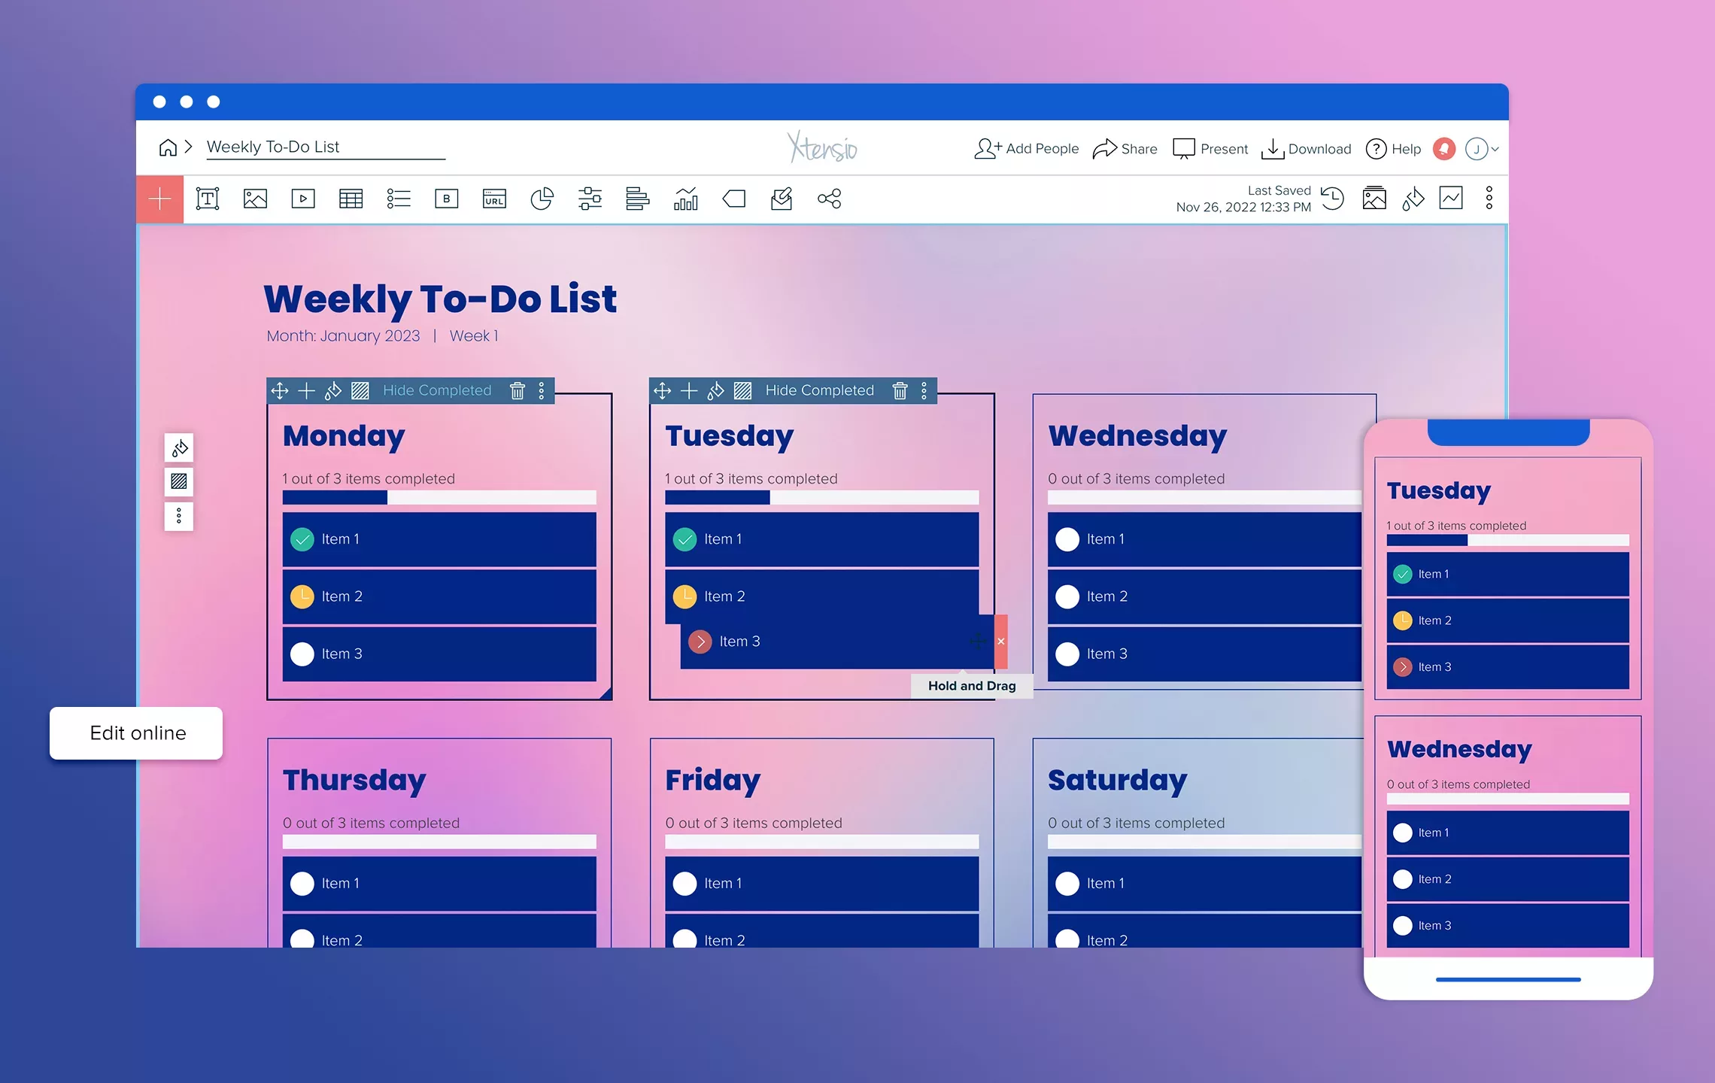
Task: Check off Item 1 under Friday
Action: click(684, 883)
